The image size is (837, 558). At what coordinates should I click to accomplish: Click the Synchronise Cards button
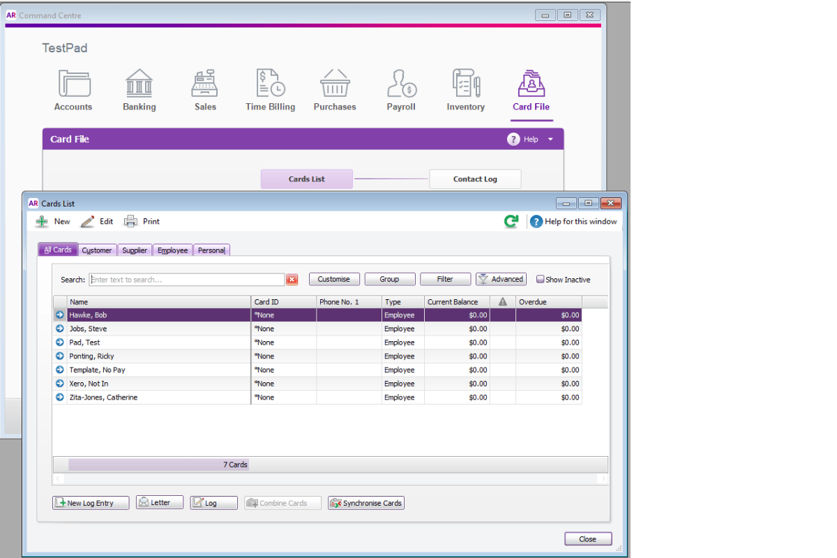(365, 502)
